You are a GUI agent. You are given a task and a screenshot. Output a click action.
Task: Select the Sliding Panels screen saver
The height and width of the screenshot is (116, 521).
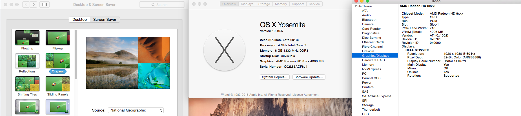click(58, 87)
